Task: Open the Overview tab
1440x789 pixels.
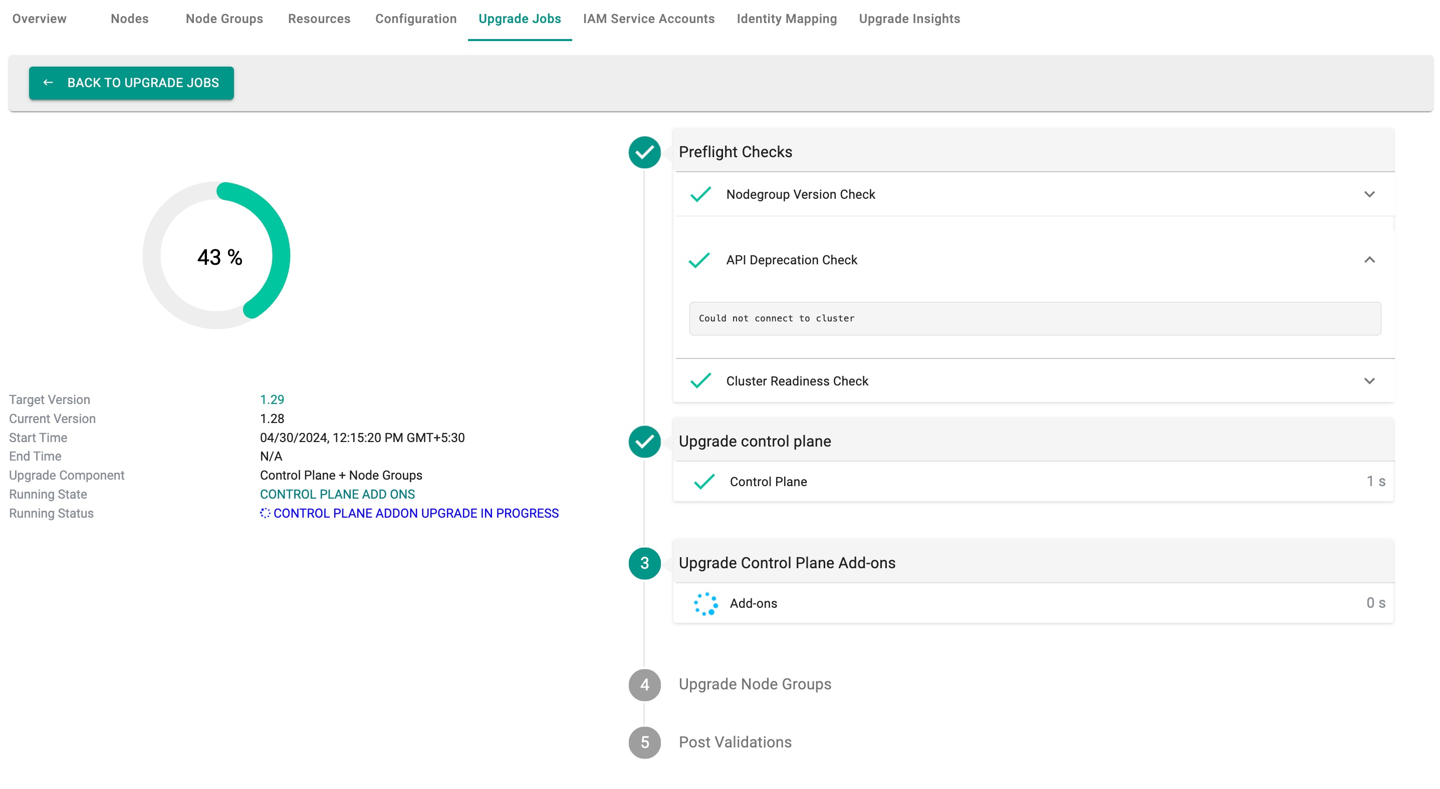Action: [39, 19]
